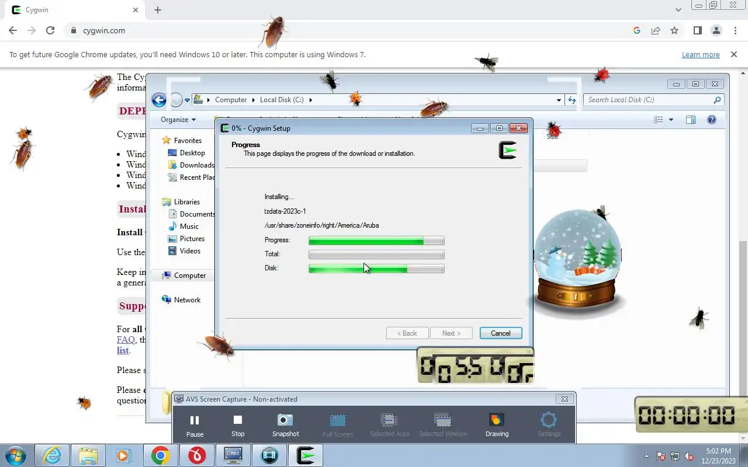Click the Search Local Disk (C:) field

click(653, 100)
